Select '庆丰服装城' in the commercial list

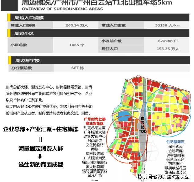pos(95,154)
